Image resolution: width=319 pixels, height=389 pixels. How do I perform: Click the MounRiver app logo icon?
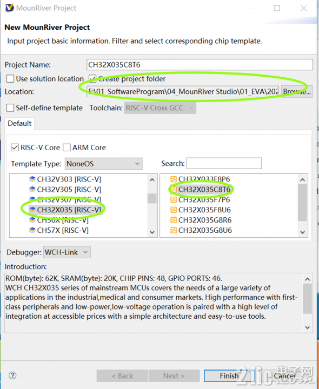point(9,8)
